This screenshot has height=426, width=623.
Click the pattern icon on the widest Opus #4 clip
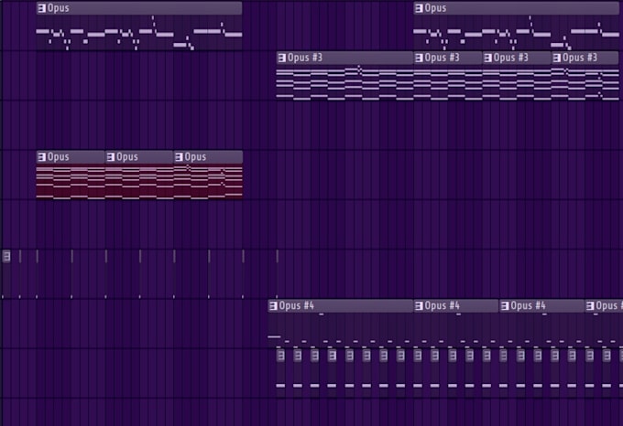coord(273,306)
